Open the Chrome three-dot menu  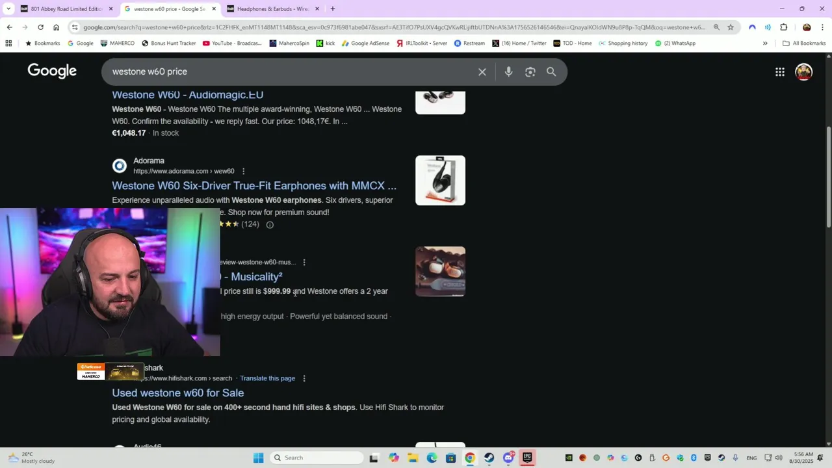coord(822,27)
